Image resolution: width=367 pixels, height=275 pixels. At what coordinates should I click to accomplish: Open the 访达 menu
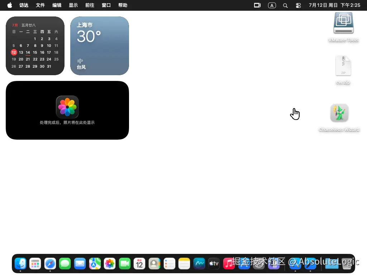(x=24, y=5)
